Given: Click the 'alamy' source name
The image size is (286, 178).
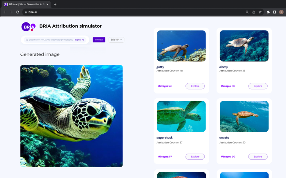Looking at the screenshot, I should click(x=223, y=67).
